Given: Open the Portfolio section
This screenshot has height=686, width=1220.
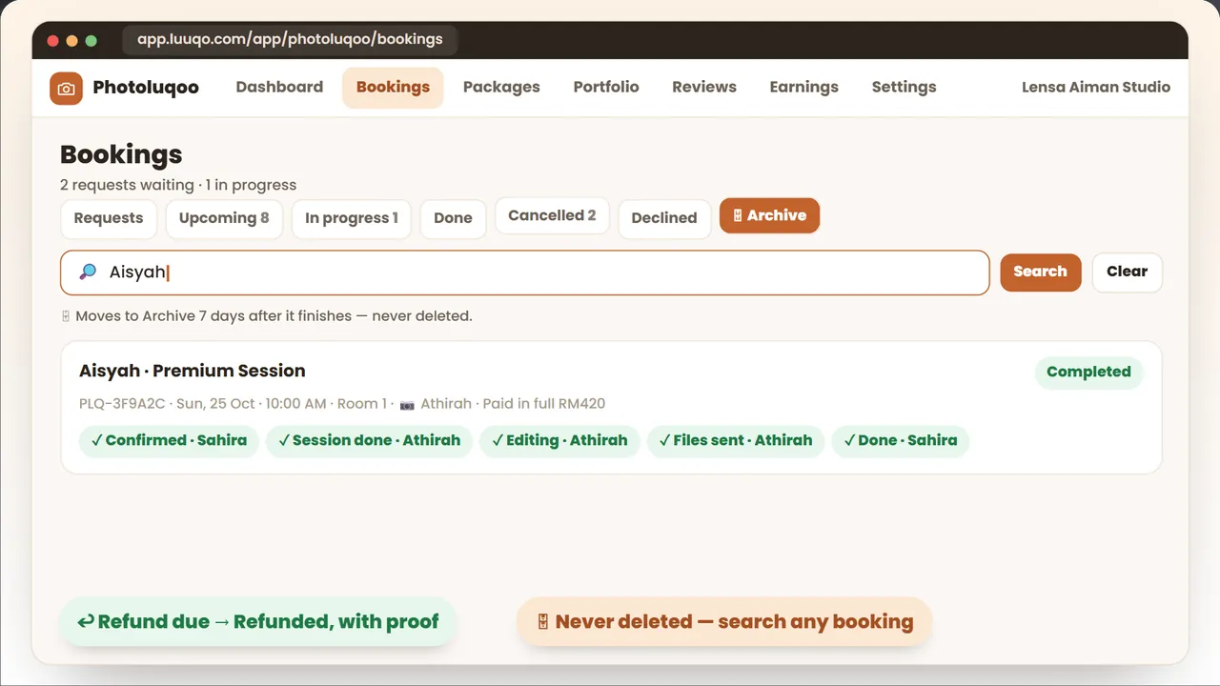Looking at the screenshot, I should point(606,87).
